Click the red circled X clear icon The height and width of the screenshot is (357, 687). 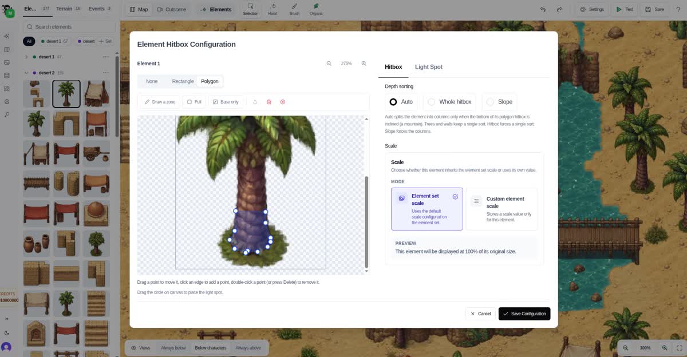pyautogui.click(x=283, y=102)
